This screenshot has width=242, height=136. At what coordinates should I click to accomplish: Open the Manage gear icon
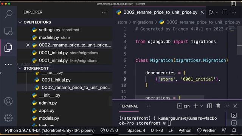pos(8,118)
